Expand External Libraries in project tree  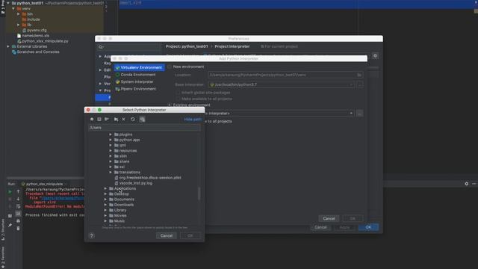(x=8, y=46)
